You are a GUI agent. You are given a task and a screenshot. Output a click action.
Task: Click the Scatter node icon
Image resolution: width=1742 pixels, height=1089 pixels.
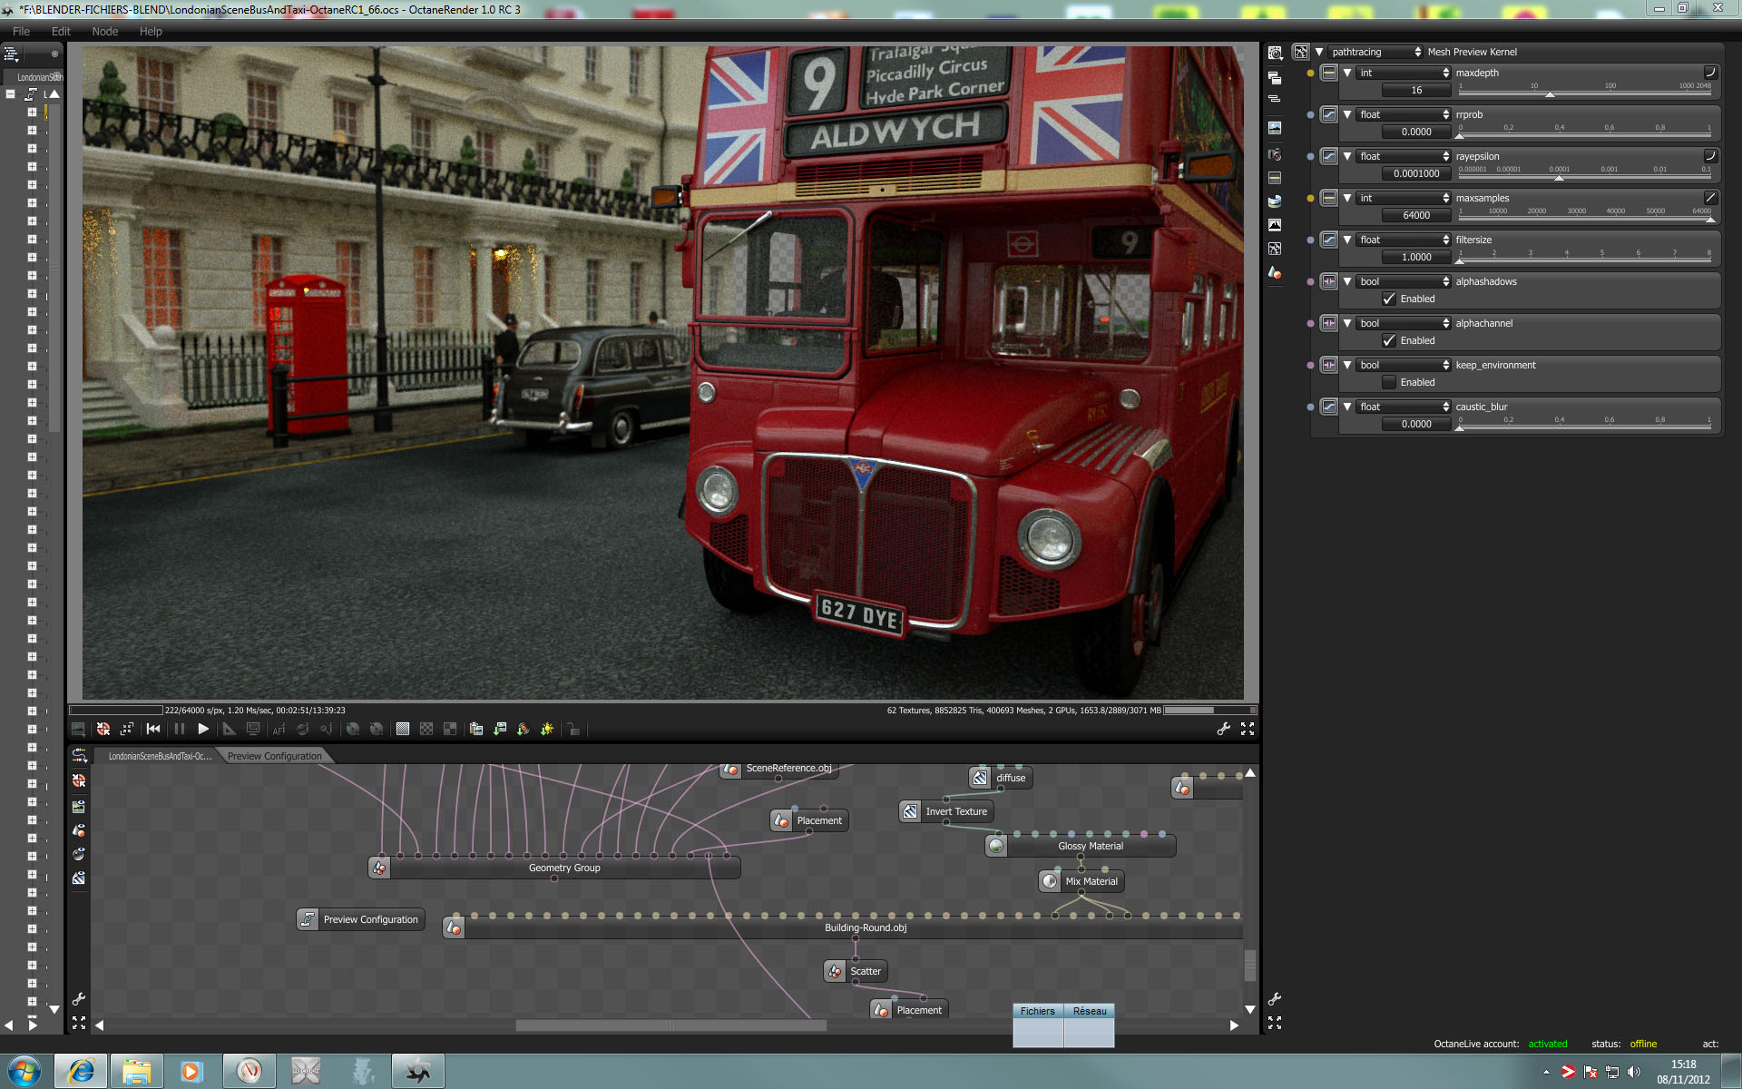pyautogui.click(x=835, y=971)
